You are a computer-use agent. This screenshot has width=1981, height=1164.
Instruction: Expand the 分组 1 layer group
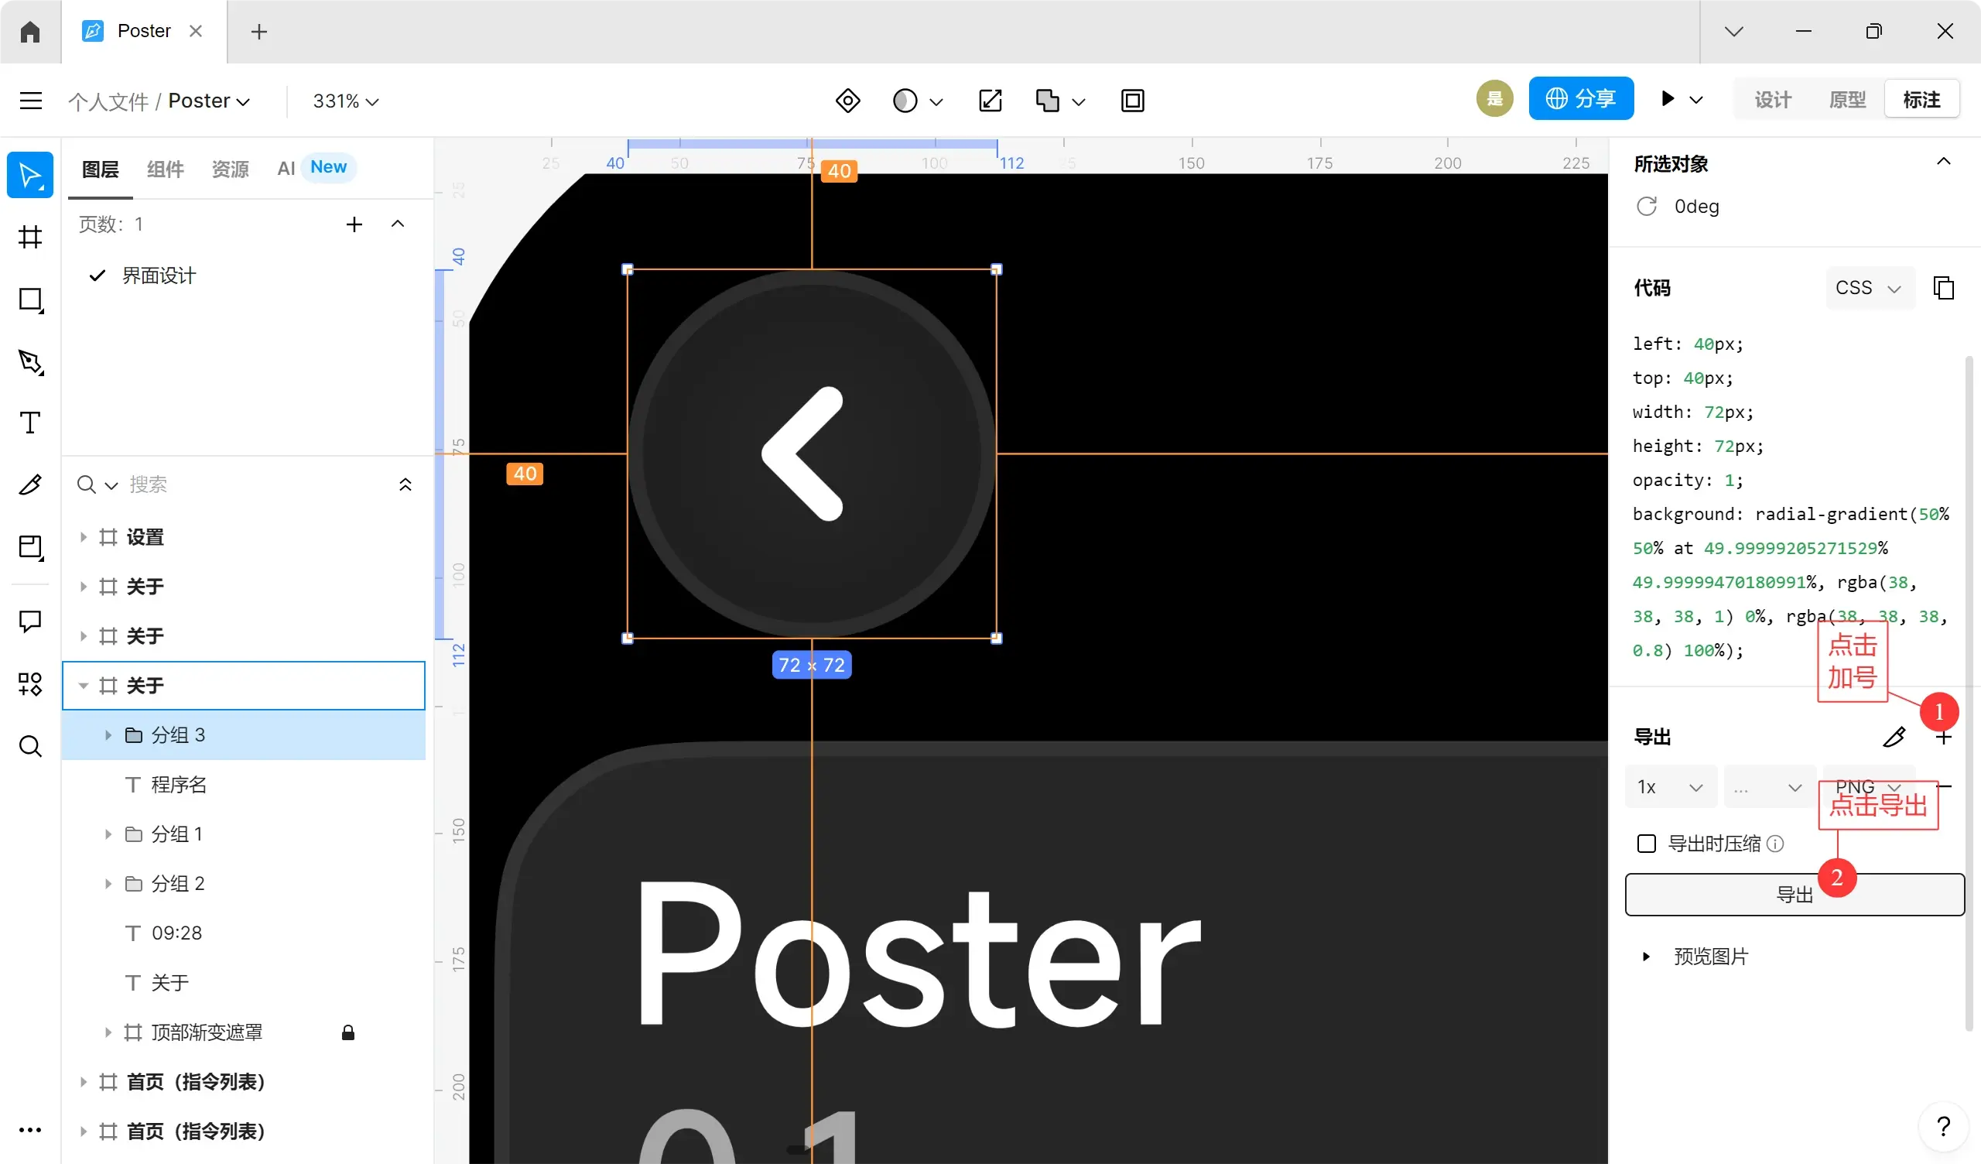coord(108,834)
